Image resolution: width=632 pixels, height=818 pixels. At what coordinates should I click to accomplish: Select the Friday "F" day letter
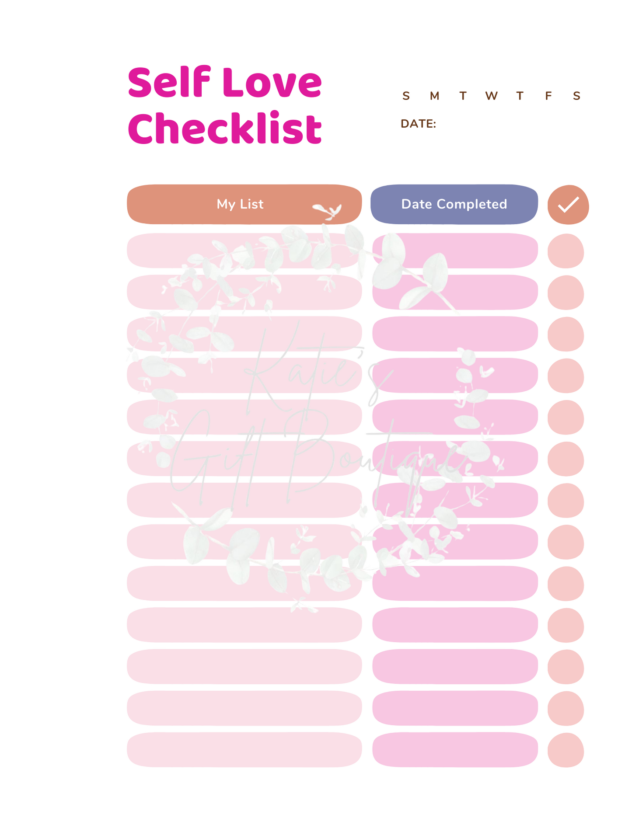[548, 96]
